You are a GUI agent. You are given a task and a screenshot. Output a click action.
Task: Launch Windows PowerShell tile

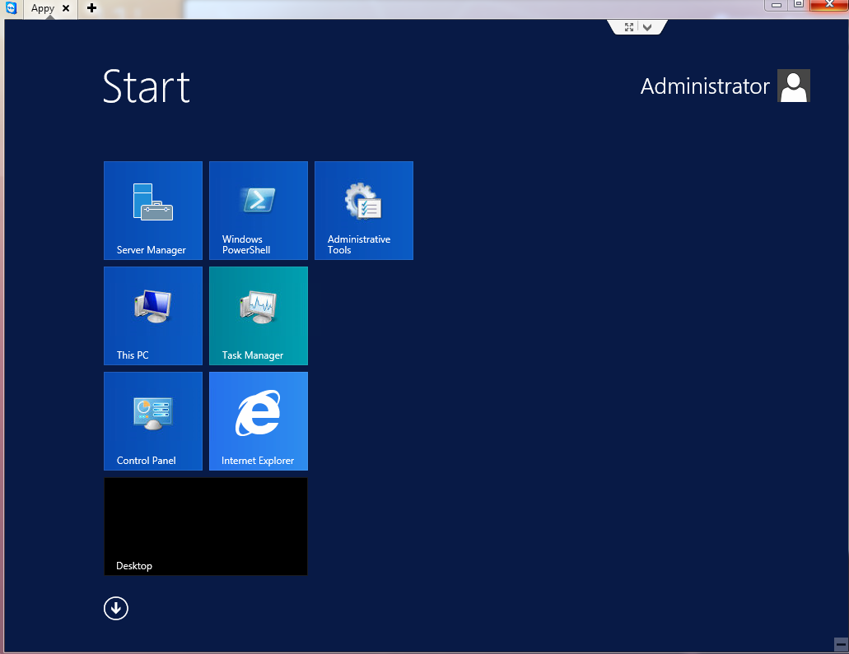[x=259, y=211]
